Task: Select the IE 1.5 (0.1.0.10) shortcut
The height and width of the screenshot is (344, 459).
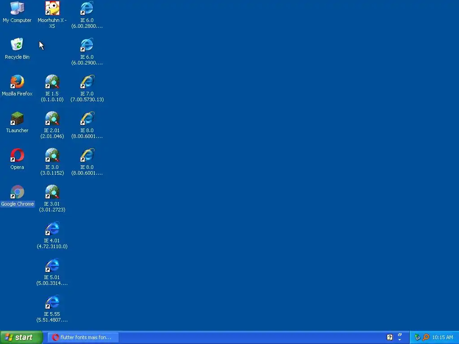Action: 52,88
